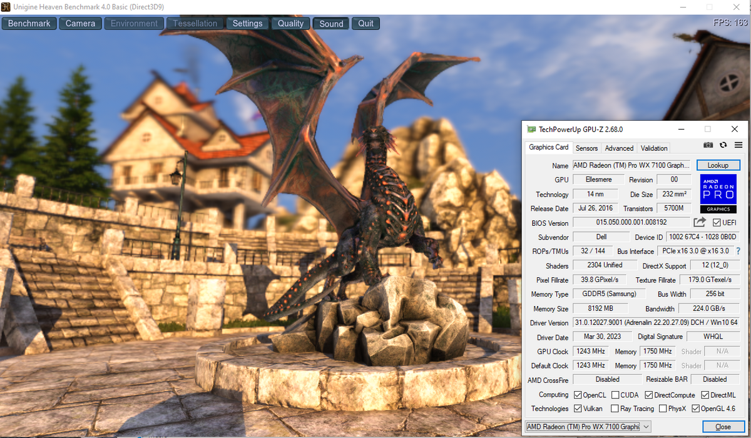The height and width of the screenshot is (438, 751).
Task: Click the GPU-Z refresh icon
Action: click(x=723, y=145)
